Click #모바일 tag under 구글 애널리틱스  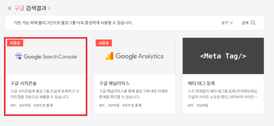click(x=114, y=105)
